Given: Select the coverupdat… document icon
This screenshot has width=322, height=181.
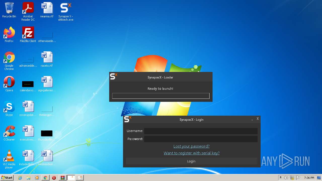Looking at the screenshot, I should [28, 109].
